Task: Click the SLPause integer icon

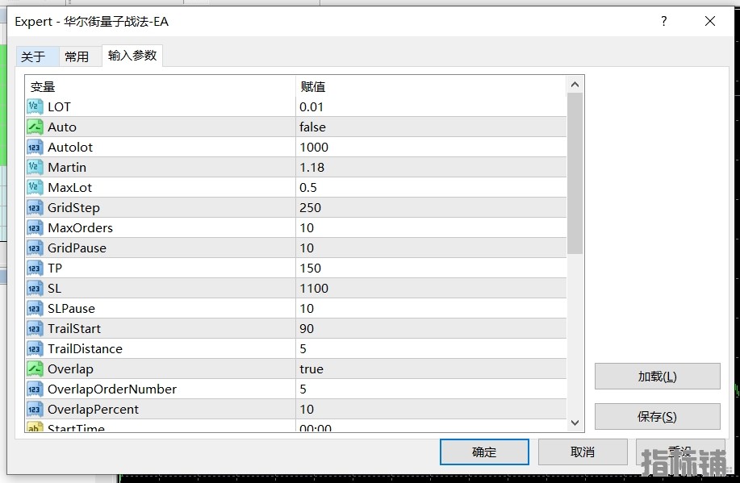Action: point(35,309)
